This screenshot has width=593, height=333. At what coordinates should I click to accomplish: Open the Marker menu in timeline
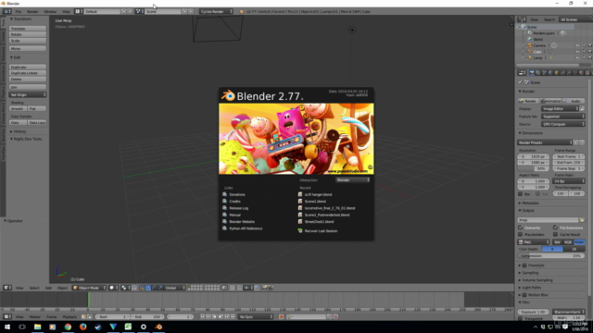pyautogui.click(x=35, y=317)
